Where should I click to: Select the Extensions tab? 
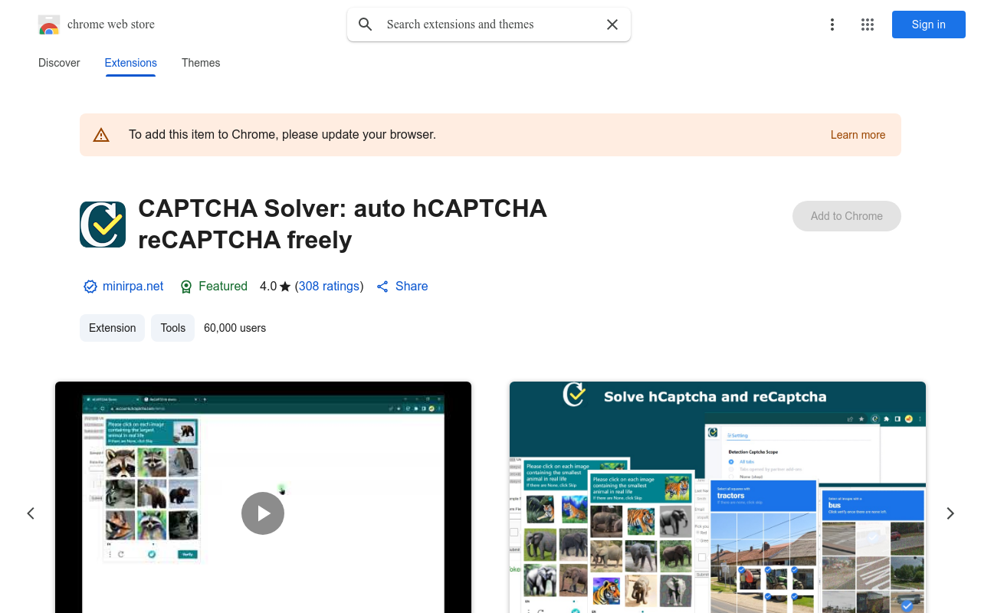(131, 63)
